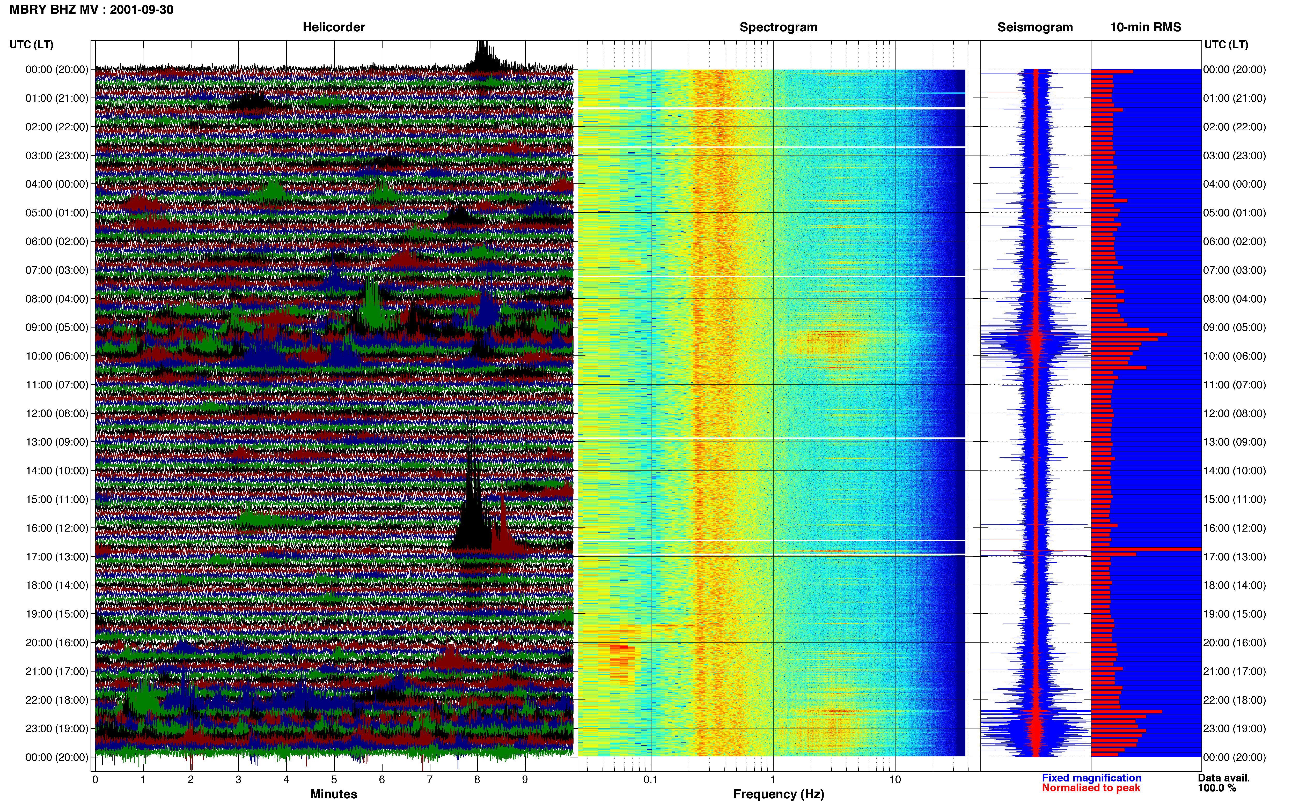Screen dimensions: 1299x812
Task: Click the '5' helicorder minute tick
Action: click(x=334, y=780)
